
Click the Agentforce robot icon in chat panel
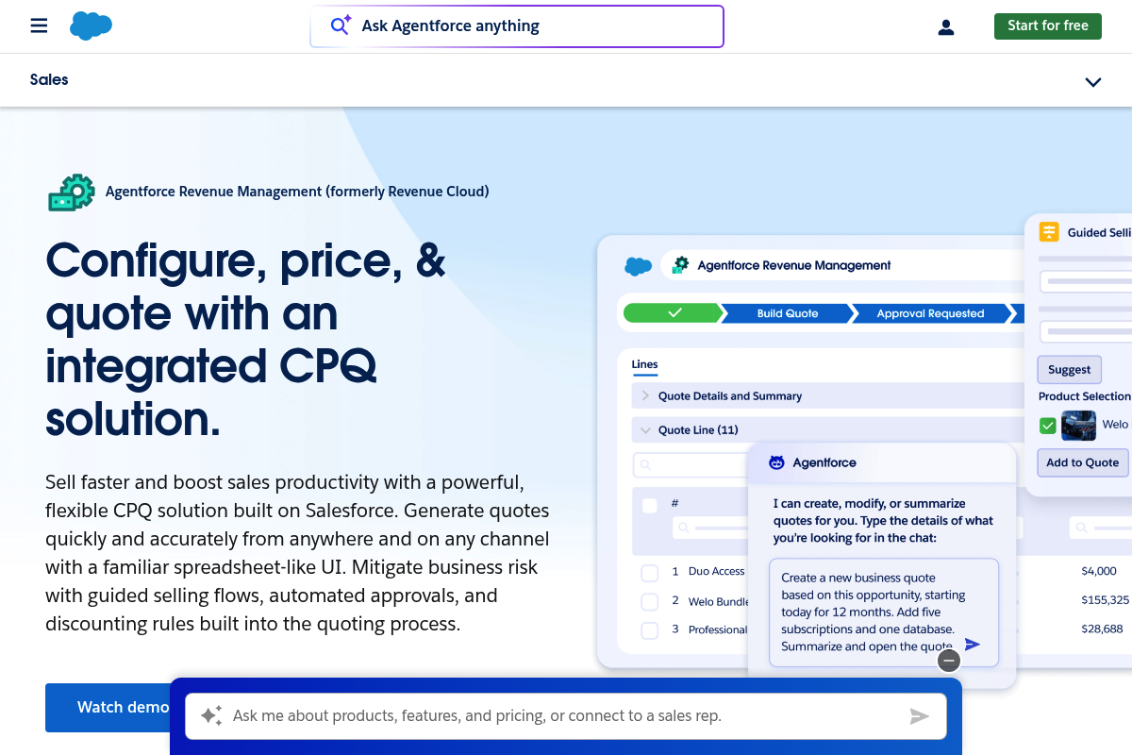pyautogui.click(x=775, y=462)
